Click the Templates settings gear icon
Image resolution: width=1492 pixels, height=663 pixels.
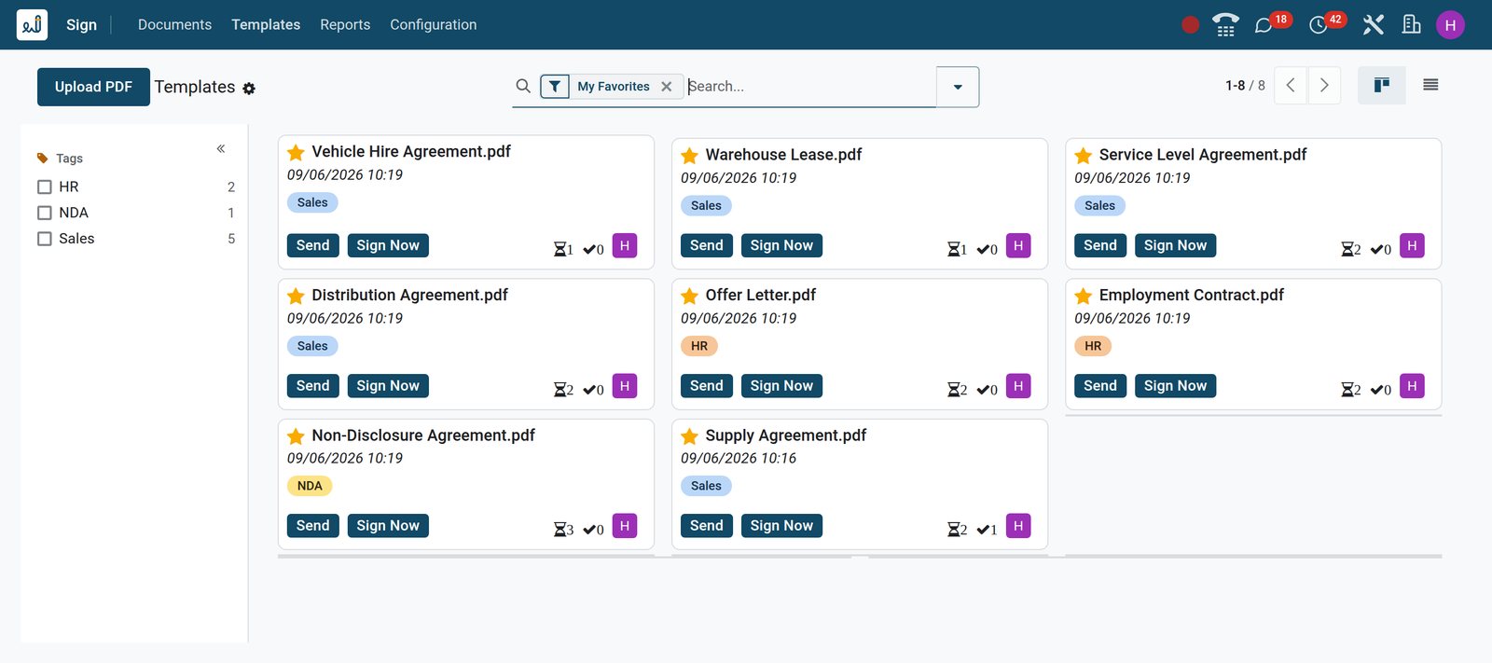249,89
